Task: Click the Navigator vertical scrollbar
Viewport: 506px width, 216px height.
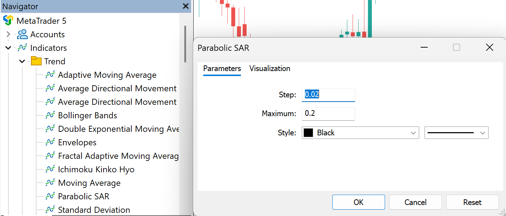Action: coord(185,44)
